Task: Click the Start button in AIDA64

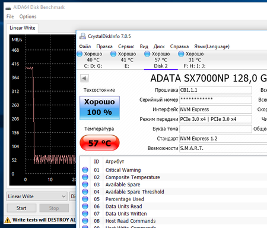Action: 21,208
